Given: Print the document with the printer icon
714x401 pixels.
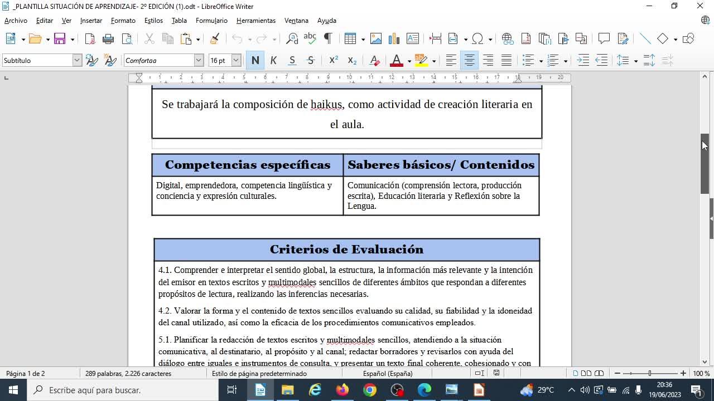Looking at the screenshot, I should (108, 38).
